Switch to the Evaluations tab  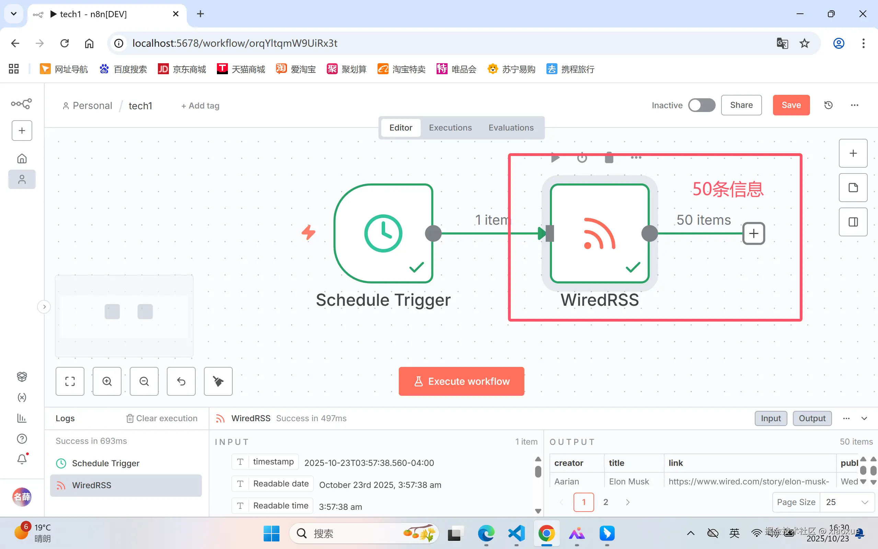coord(511,128)
